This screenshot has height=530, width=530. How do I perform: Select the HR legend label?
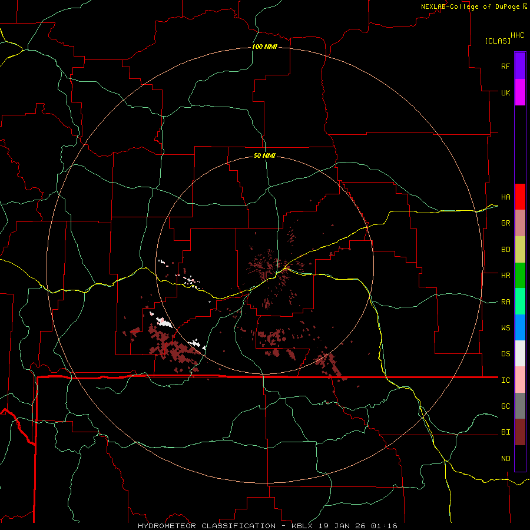[505, 276]
